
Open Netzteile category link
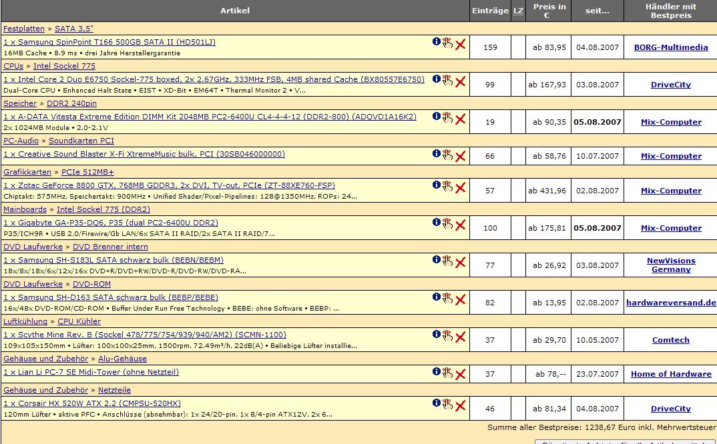(114, 390)
